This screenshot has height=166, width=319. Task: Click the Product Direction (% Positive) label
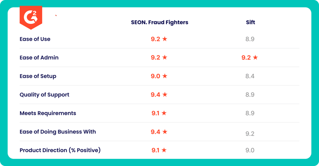[60, 150]
